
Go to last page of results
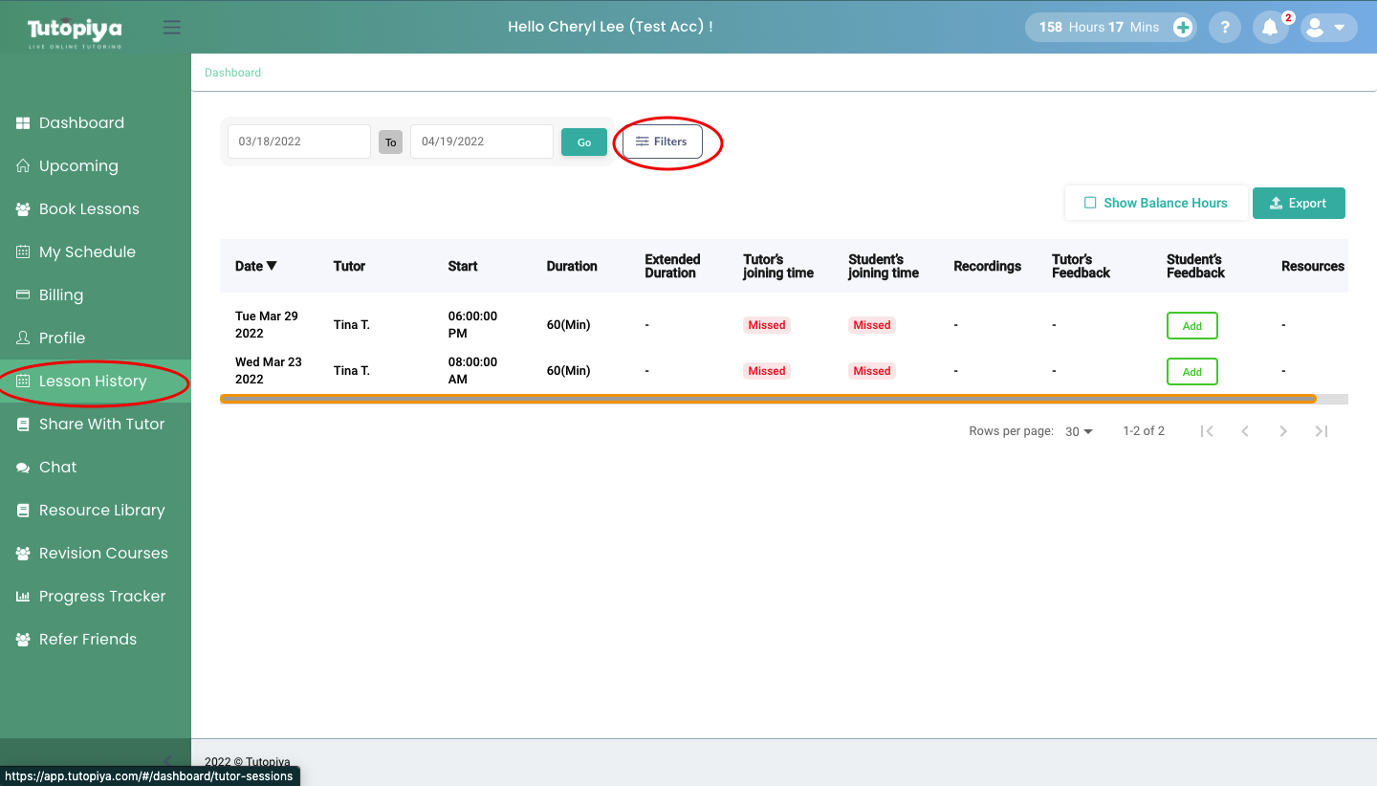(1321, 431)
